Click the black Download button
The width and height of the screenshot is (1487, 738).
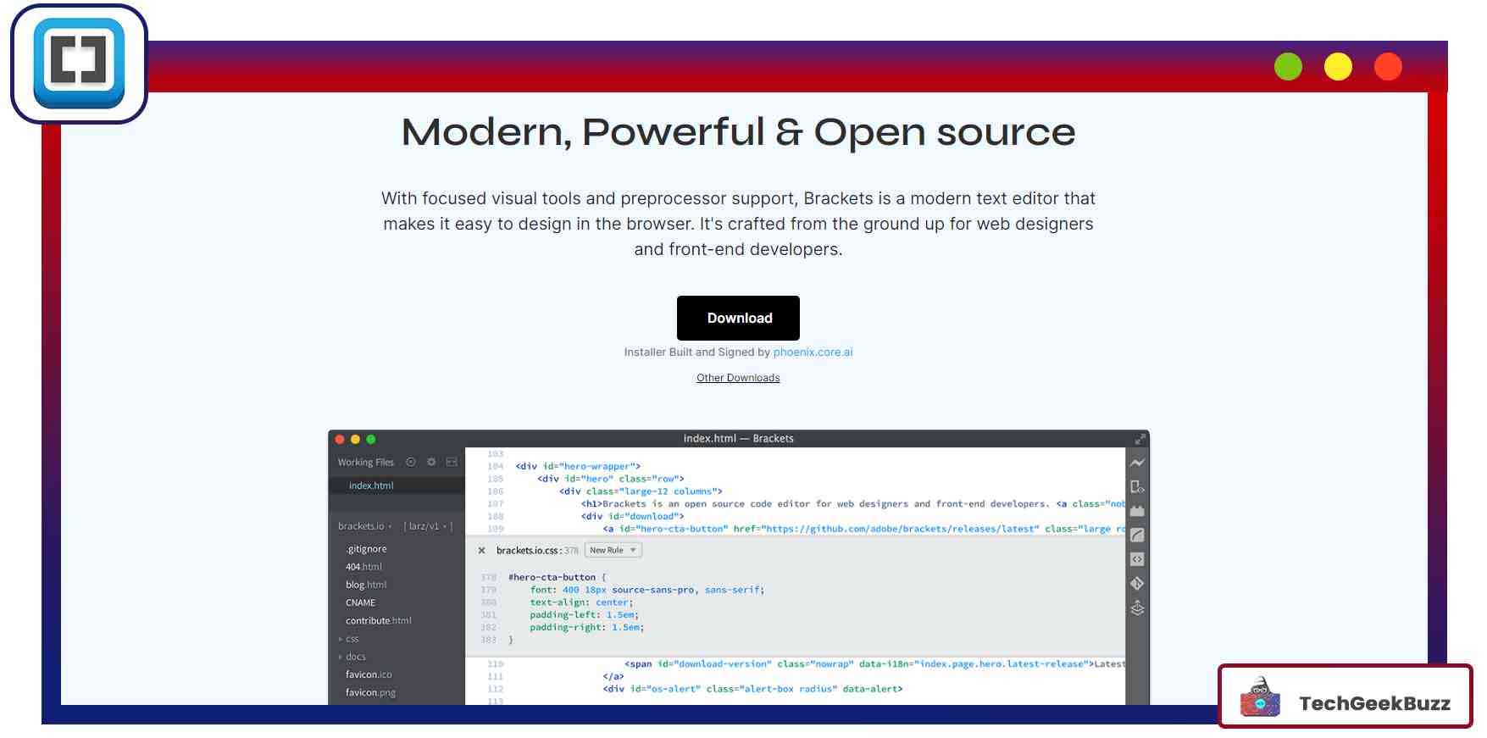tap(738, 318)
